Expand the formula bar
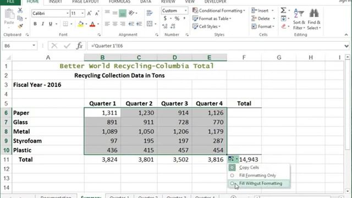Screen dimensions: 352x198 pos(346,46)
